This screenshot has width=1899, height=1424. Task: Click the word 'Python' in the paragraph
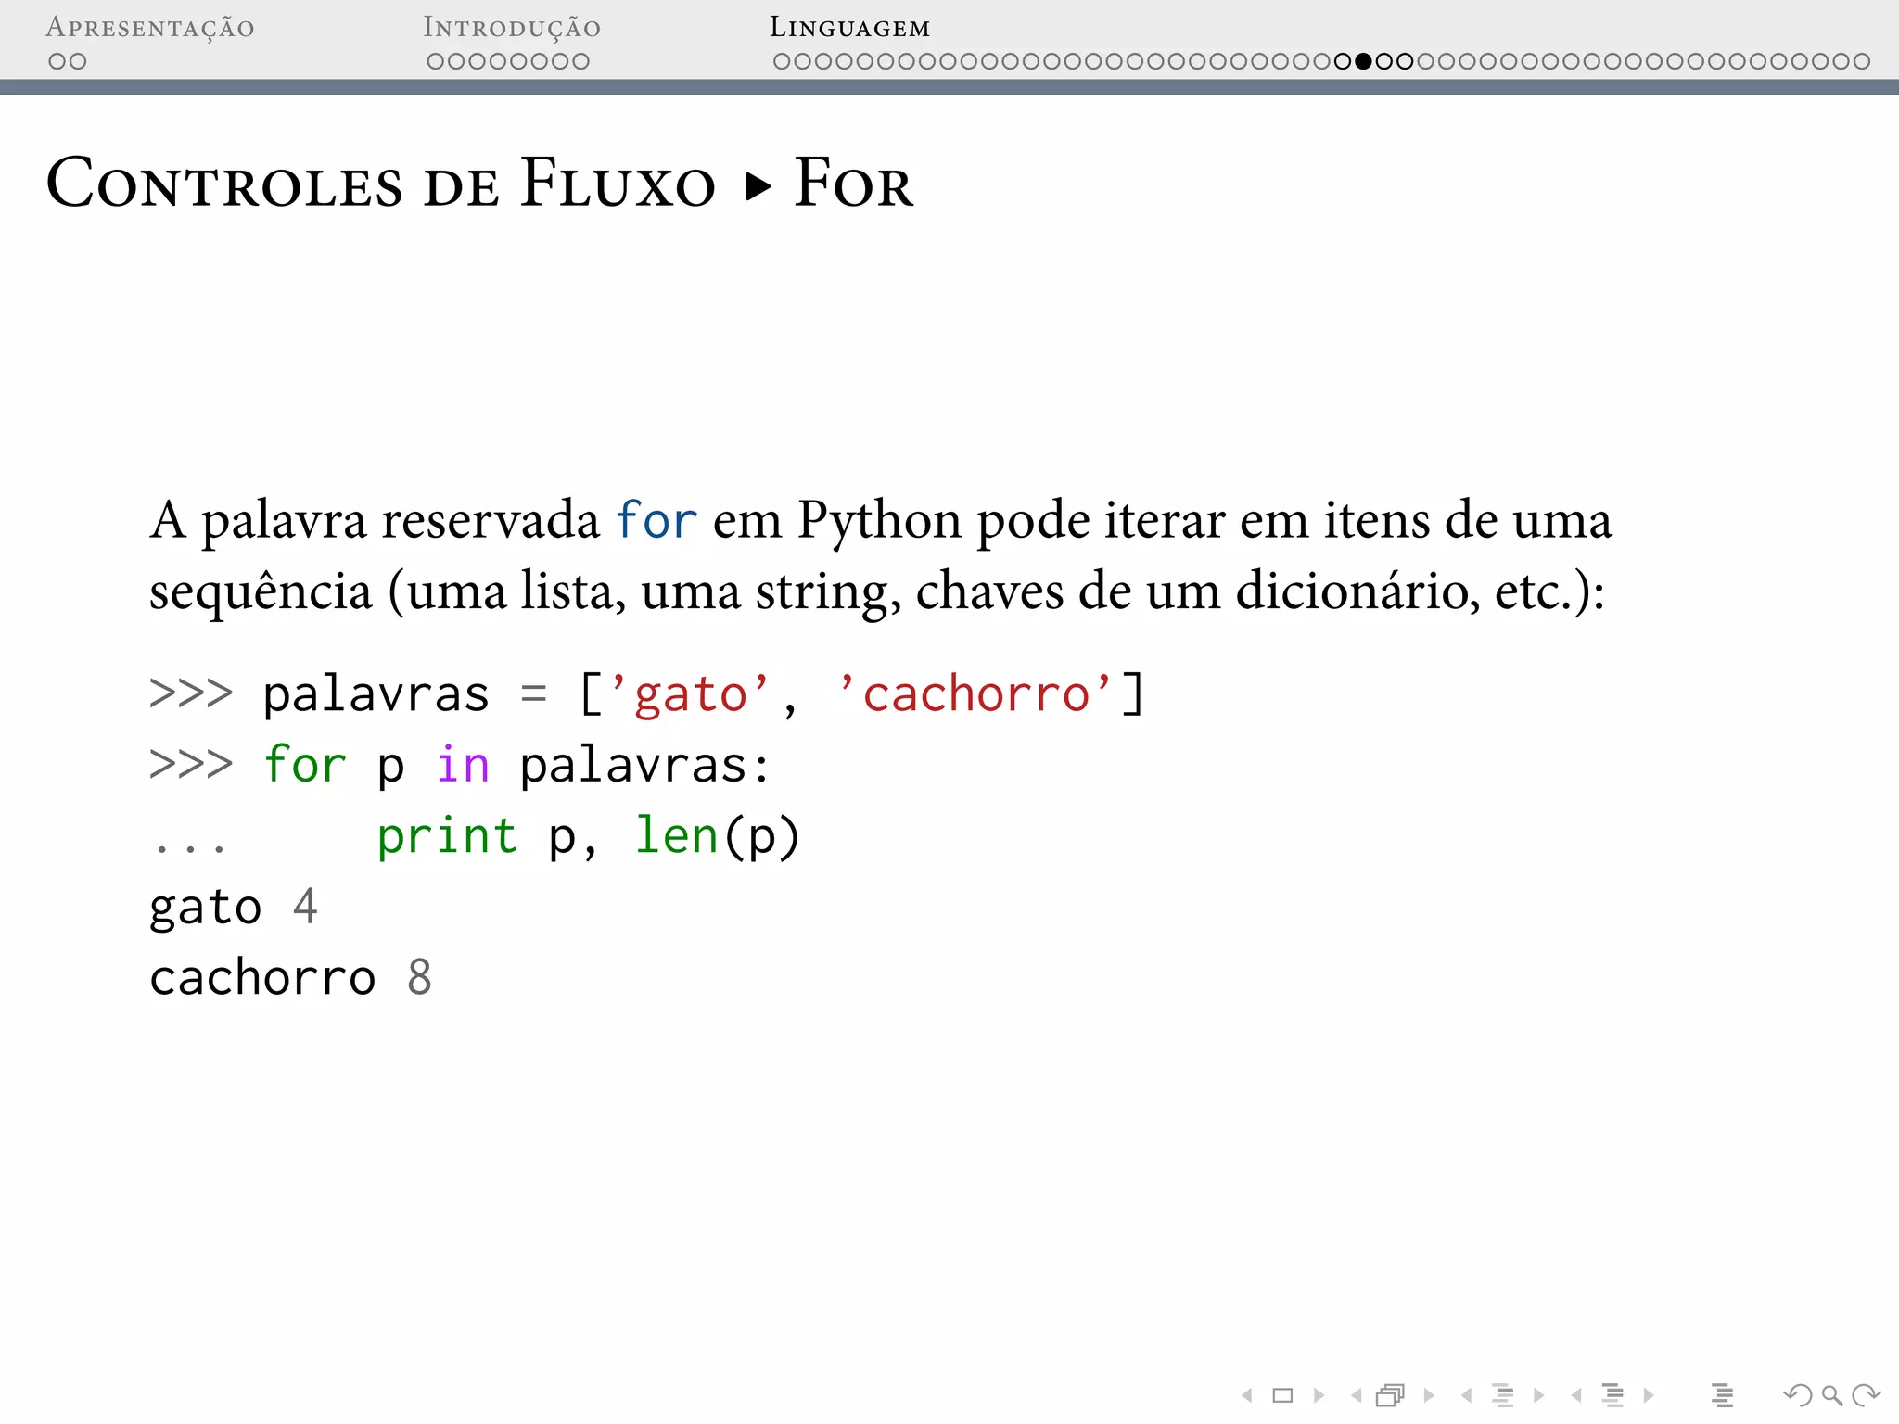click(880, 522)
